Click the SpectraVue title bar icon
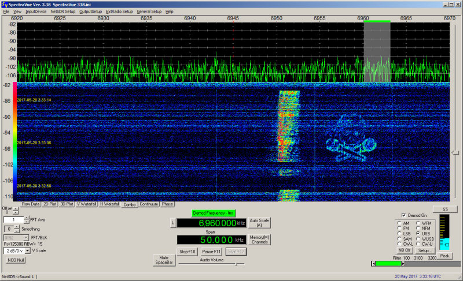Image resolution: width=463 pixels, height=281 pixels. pyautogui.click(x=5, y=5)
